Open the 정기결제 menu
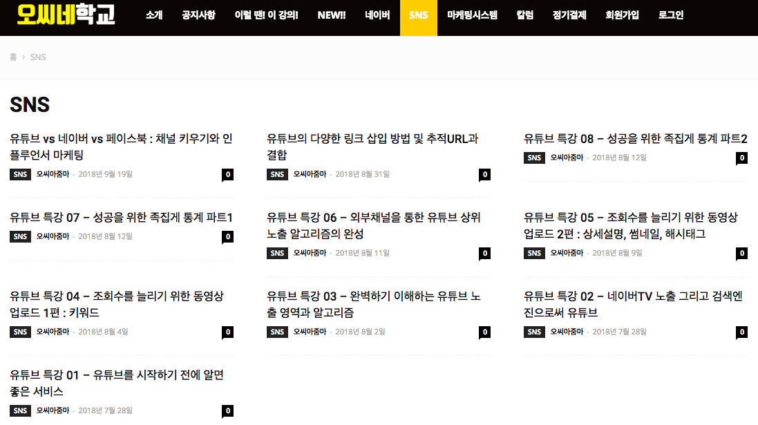 tap(569, 15)
